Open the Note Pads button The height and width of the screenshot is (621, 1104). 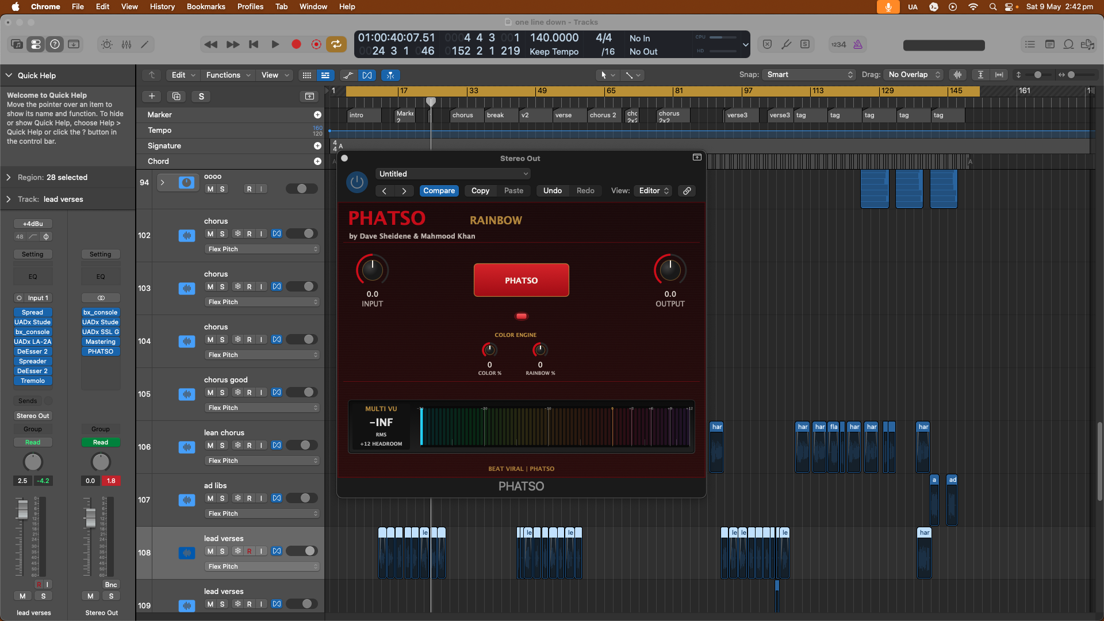pyautogui.click(x=1049, y=44)
